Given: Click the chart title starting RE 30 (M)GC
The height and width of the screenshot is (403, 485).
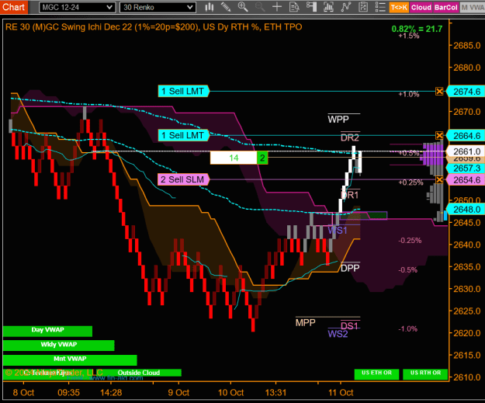Looking at the screenshot, I should pos(154,27).
